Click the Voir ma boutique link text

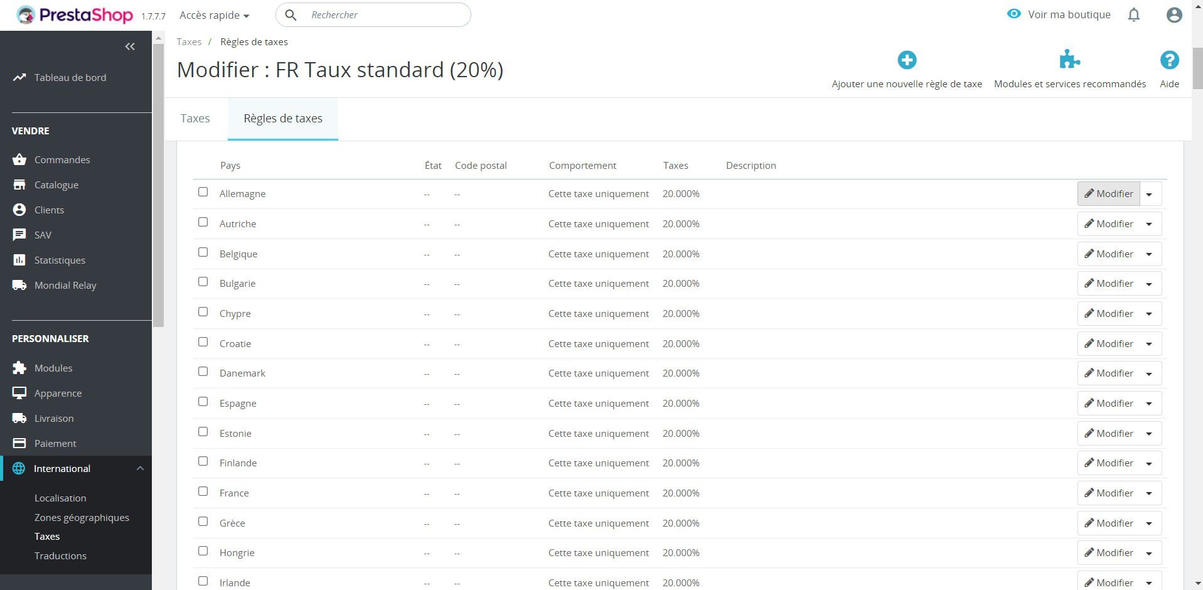[1069, 14]
